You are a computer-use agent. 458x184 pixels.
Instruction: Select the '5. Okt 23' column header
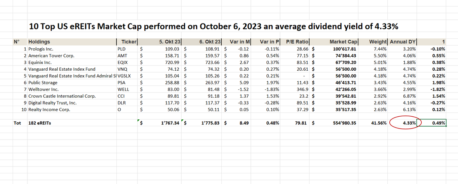tap(170, 42)
